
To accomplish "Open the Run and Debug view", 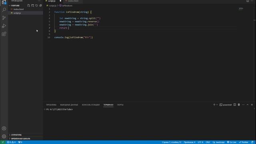I will pos(4,26).
